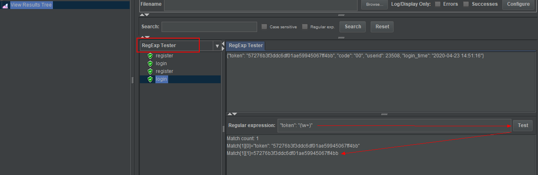Click the Filename input field
Image resolution: width=538 pixels, height=175 pixels.
261,4
